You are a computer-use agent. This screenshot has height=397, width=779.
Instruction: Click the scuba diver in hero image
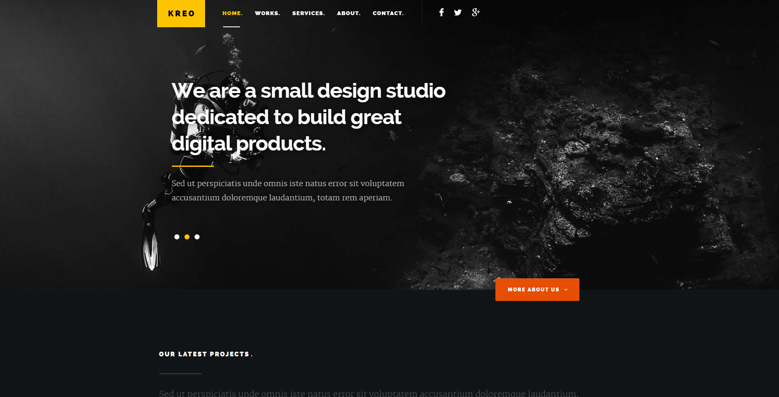click(197, 159)
